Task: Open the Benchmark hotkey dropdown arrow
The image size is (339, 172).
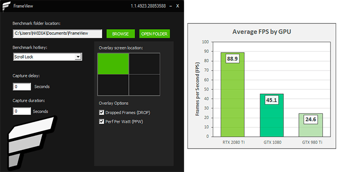Action: pyautogui.click(x=78, y=57)
